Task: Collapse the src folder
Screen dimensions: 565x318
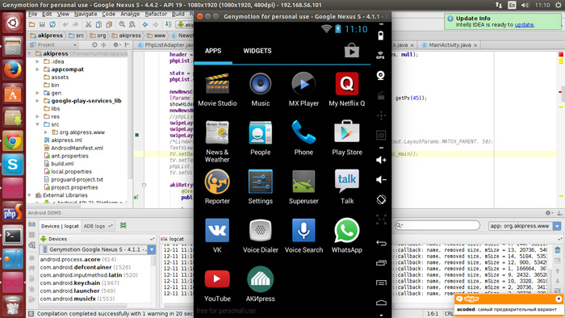Action: [38, 124]
